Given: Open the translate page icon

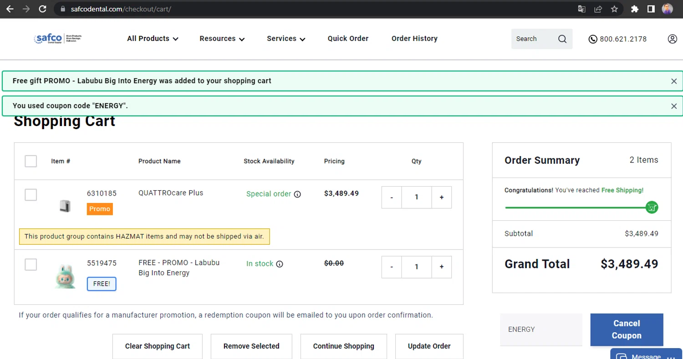Looking at the screenshot, I should pyautogui.click(x=581, y=9).
